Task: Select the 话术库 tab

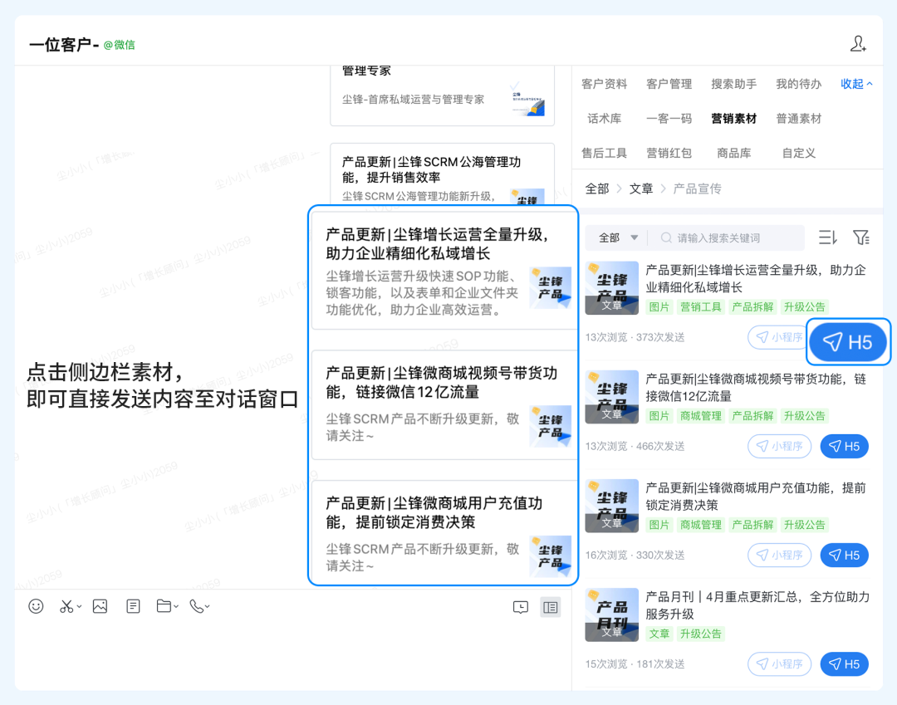Action: click(604, 119)
